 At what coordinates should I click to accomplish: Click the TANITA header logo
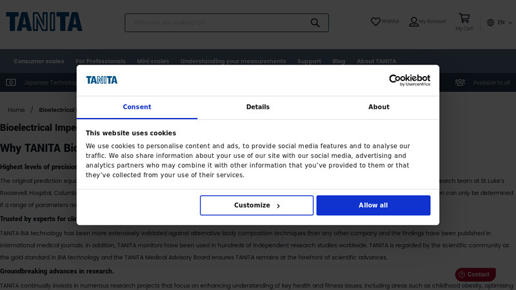[44, 22]
